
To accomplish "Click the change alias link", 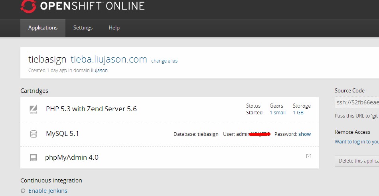I will [164, 61].
